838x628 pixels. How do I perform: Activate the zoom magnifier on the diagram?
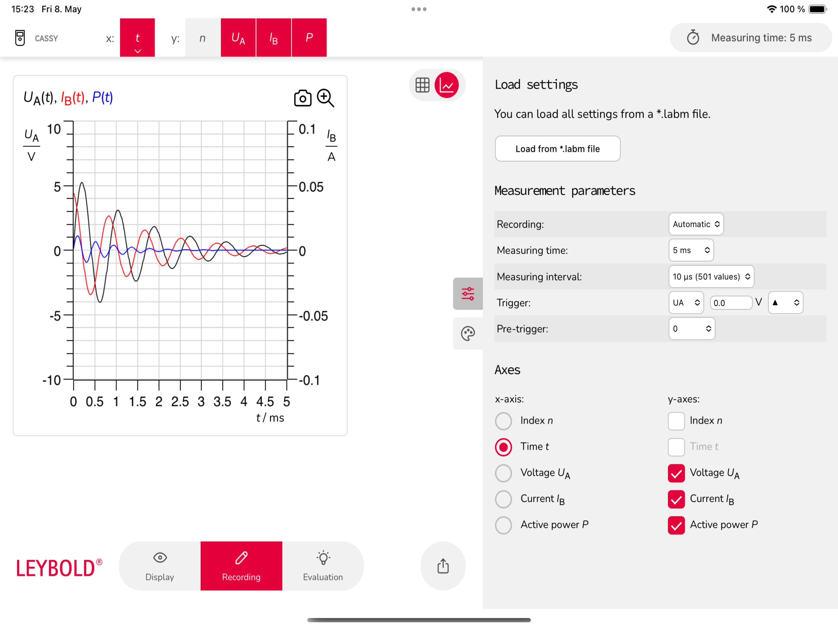(x=326, y=98)
